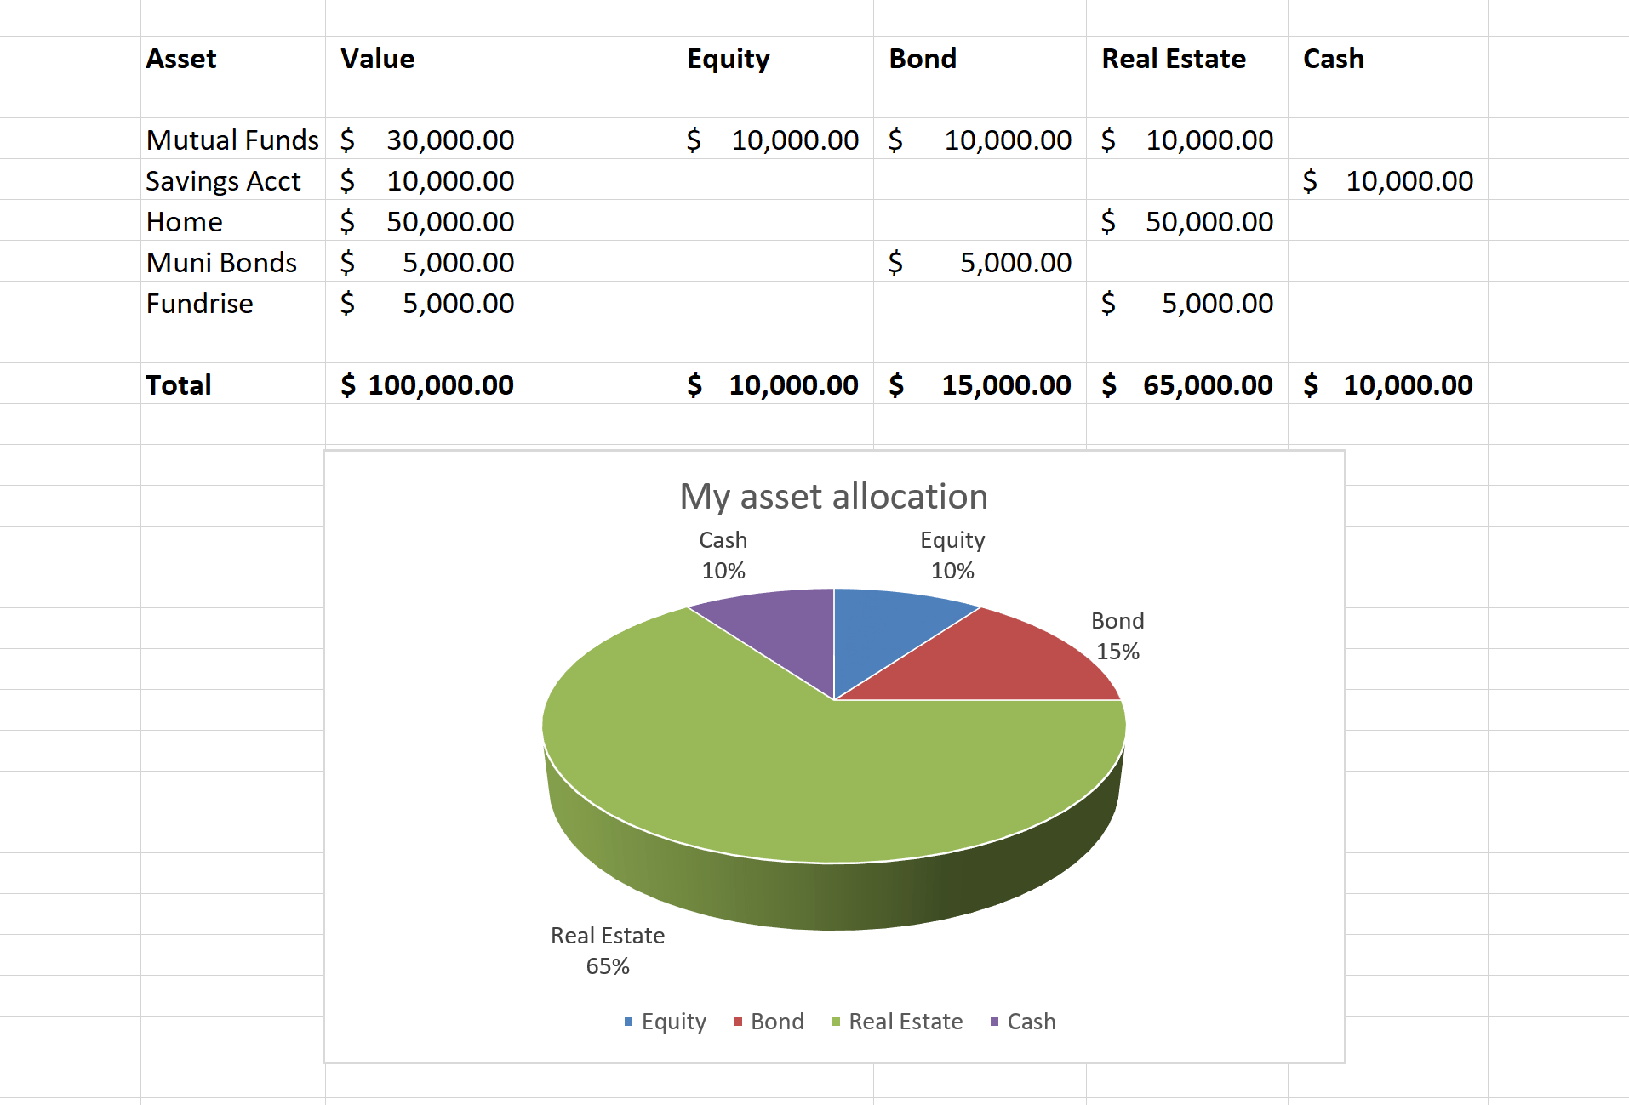Select the Equity legend entry
This screenshot has width=1629, height=1105.
coord(672,1022)
